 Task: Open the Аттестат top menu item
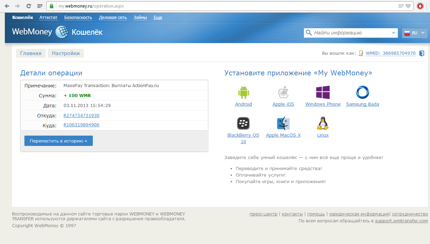tap(48, 18)
